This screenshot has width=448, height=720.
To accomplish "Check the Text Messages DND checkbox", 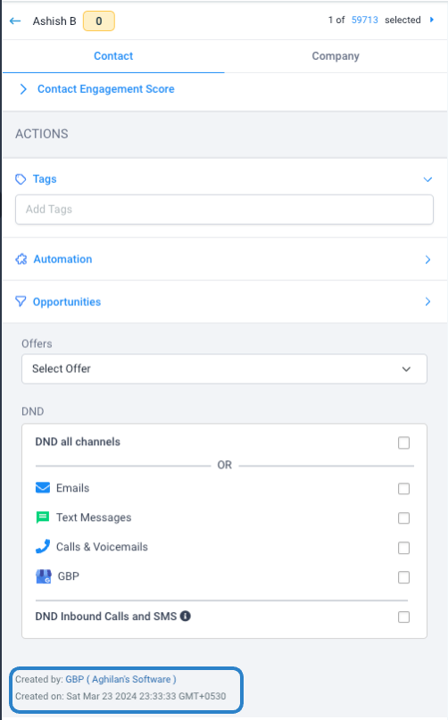I will [x=404, y=518].
